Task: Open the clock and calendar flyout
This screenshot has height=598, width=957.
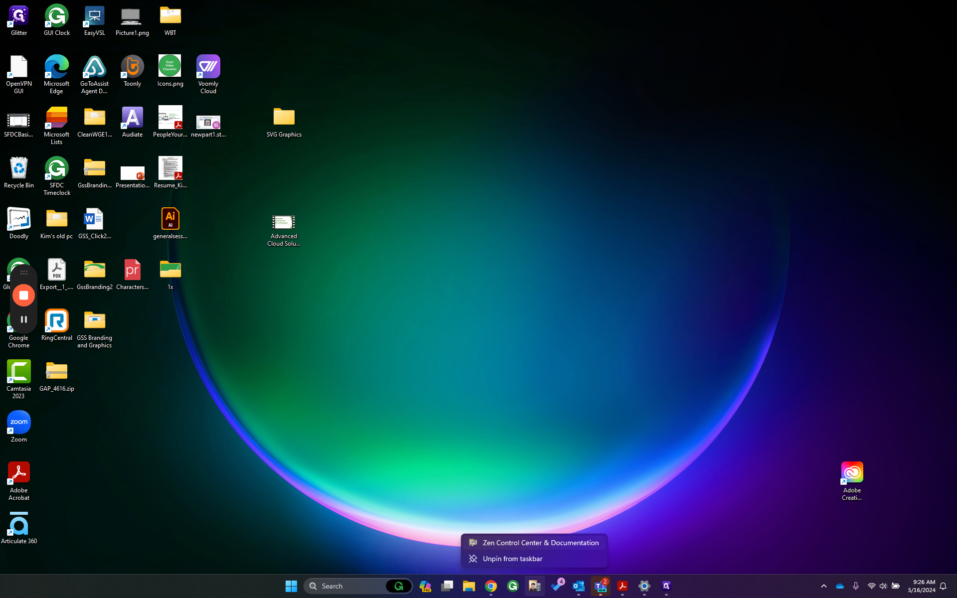Action: click(922, 586)
